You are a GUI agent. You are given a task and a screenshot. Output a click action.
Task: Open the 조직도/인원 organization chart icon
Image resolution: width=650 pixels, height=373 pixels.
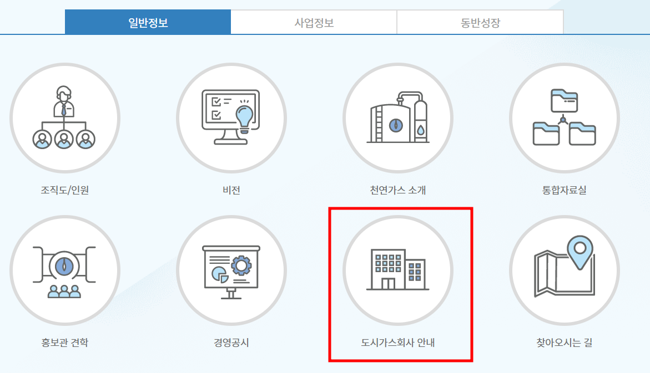pyautogui.click(x=65, y=118)
